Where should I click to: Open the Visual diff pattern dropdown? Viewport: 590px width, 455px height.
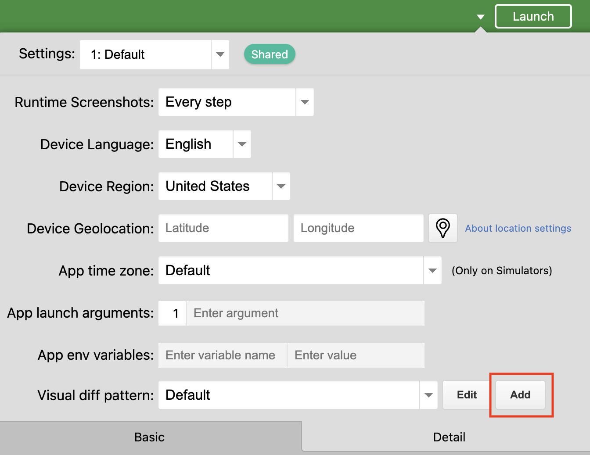click(428, 394)
